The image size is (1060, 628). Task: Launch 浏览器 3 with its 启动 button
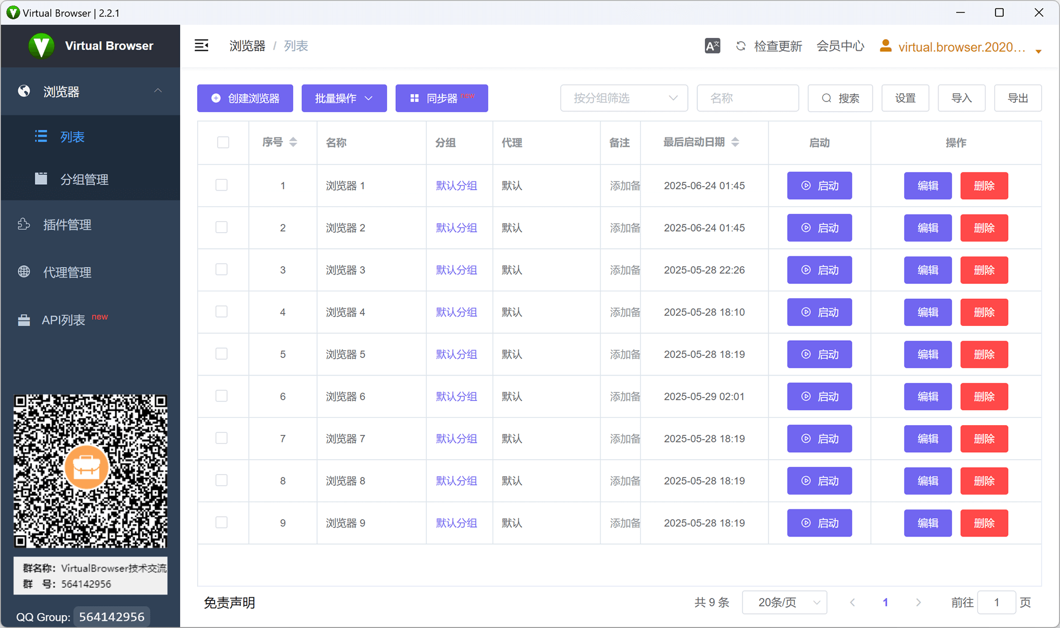[x=819, y=270]
